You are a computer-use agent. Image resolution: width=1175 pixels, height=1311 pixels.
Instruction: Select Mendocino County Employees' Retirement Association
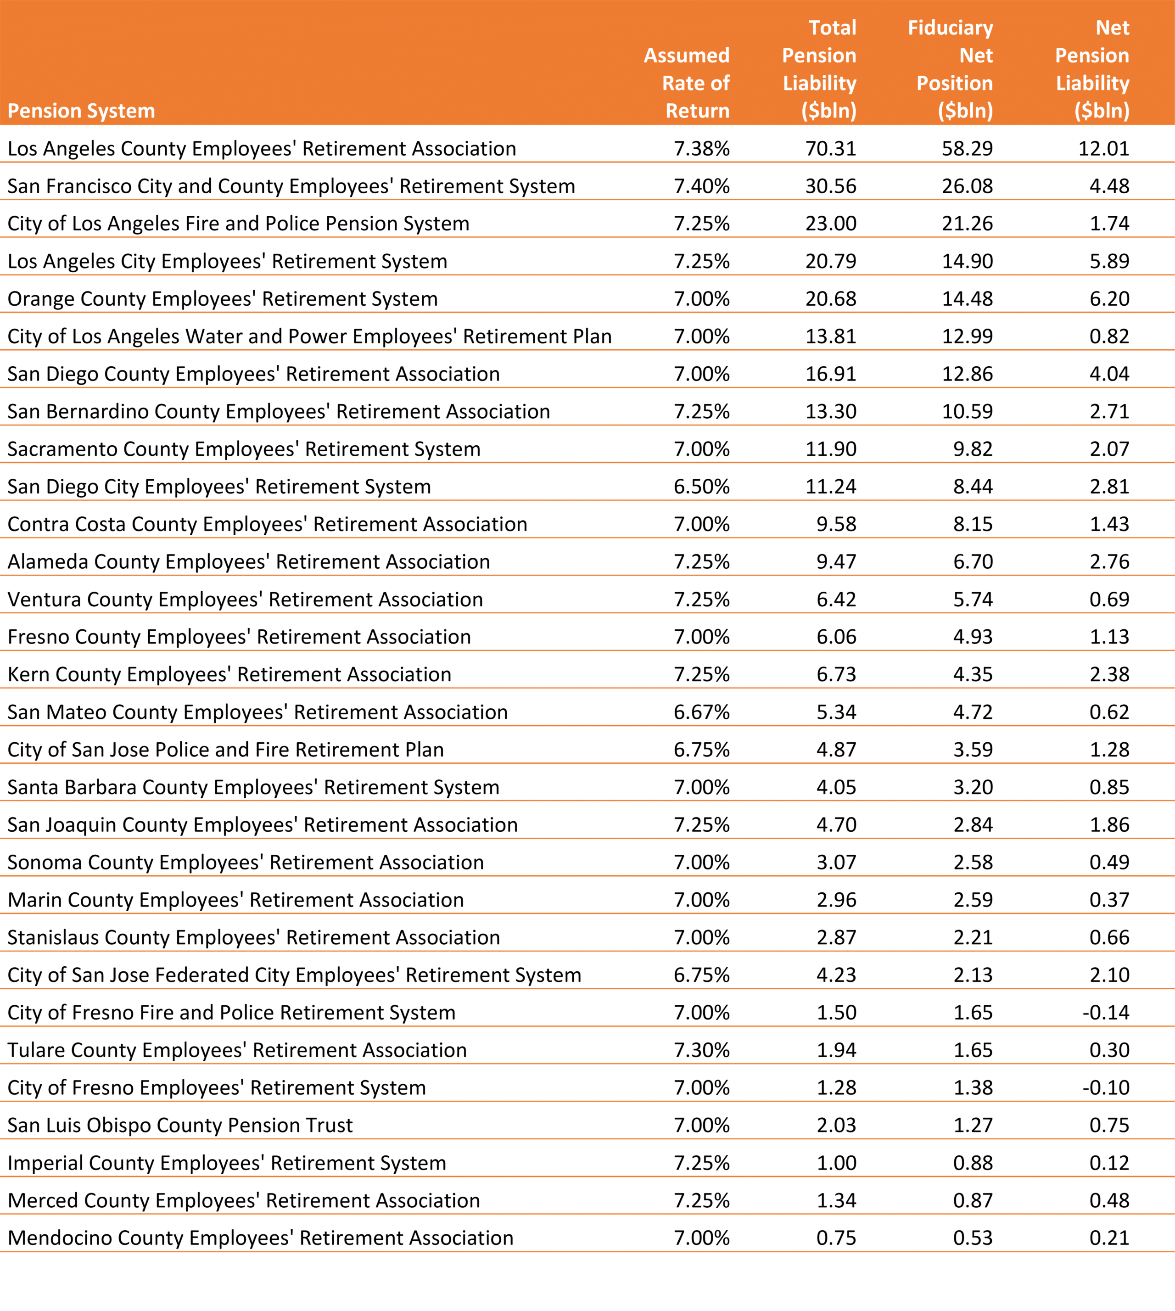click(x=260, y=1238)
